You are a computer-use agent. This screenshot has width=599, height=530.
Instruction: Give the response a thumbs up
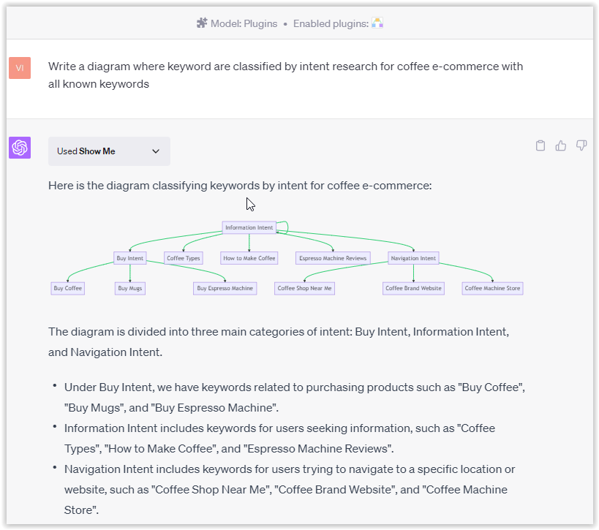click(560, 145)
